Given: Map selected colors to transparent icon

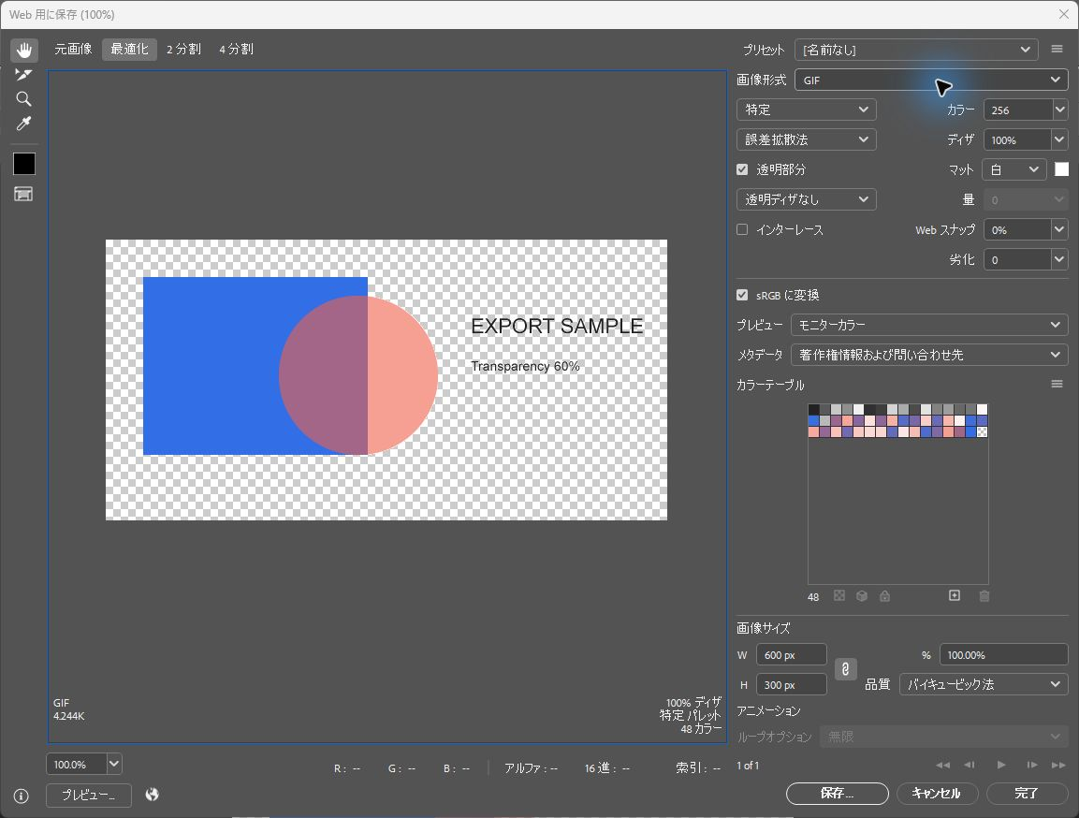Looking at the screenshot, I should (x=839, y=596).
